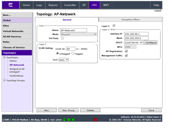Open the AP menu
Screen dimensions: 174x129
click(x=84, y=5)
